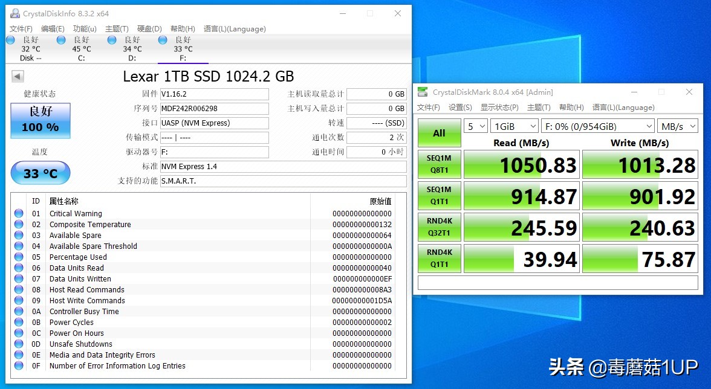The image size is (711, 389).
Task: Open the F: drive selection dropdown
Action: click(x=597, y=126)
